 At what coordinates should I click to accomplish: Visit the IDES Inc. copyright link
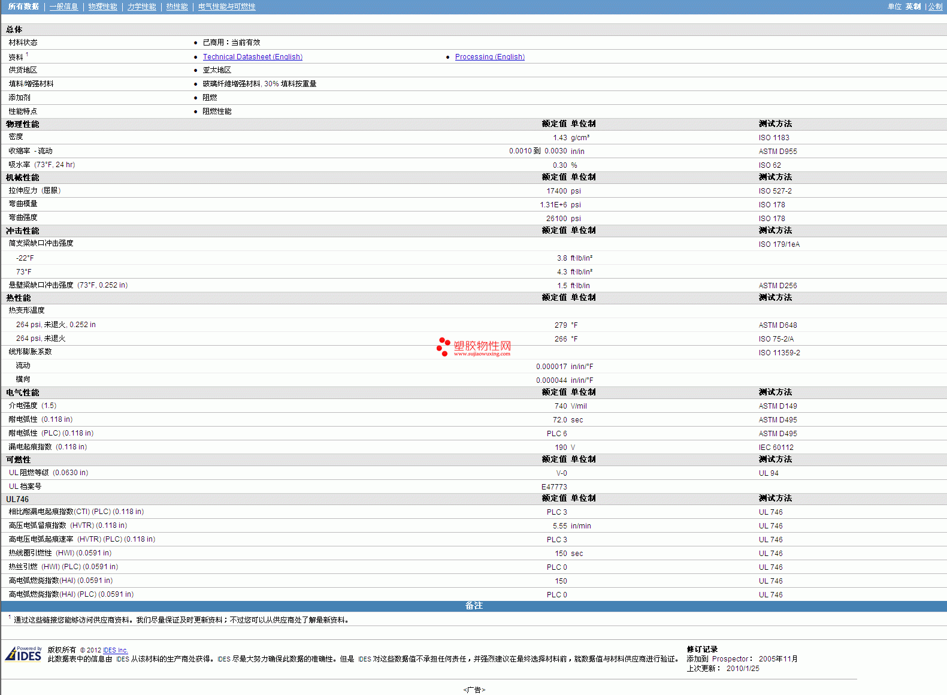tap(115, 650)
